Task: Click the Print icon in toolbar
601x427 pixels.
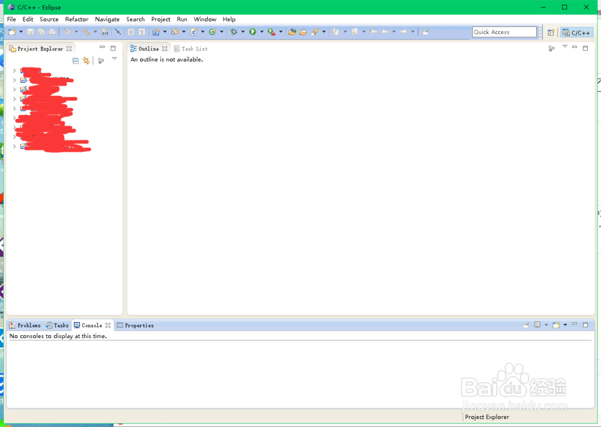Action: (x=52, y=32)
